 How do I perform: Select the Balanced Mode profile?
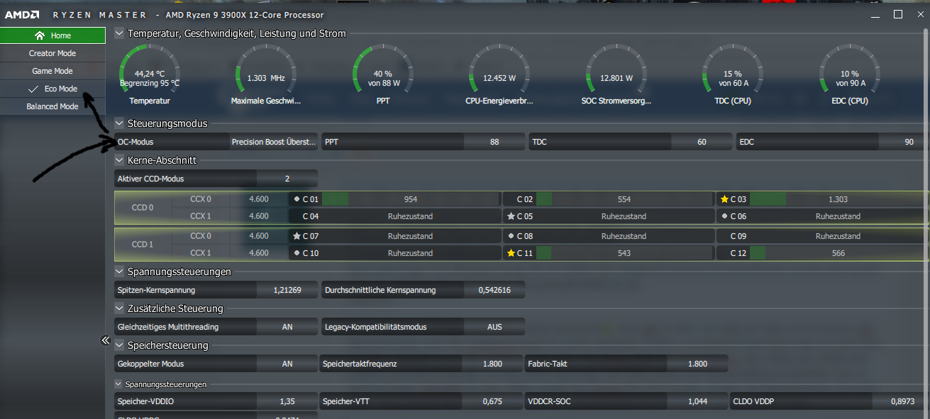[52, 106]
